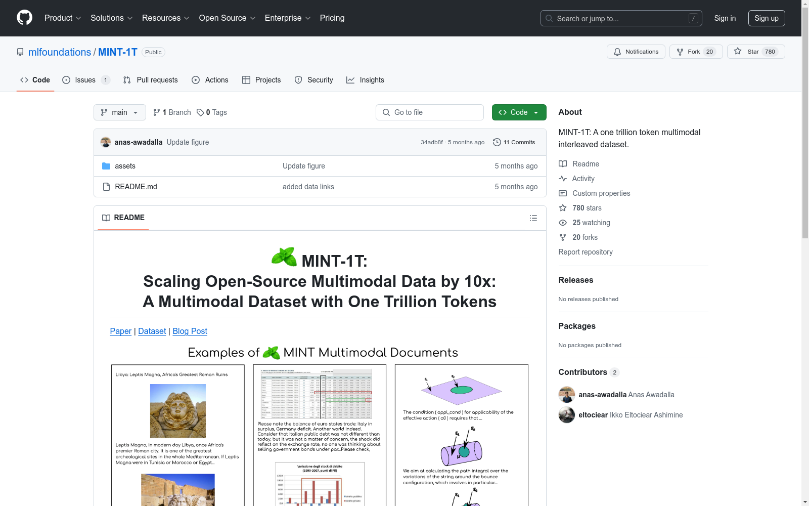Click the Sign in link
This screenshot has height=506, width=809.
[725, 18]
